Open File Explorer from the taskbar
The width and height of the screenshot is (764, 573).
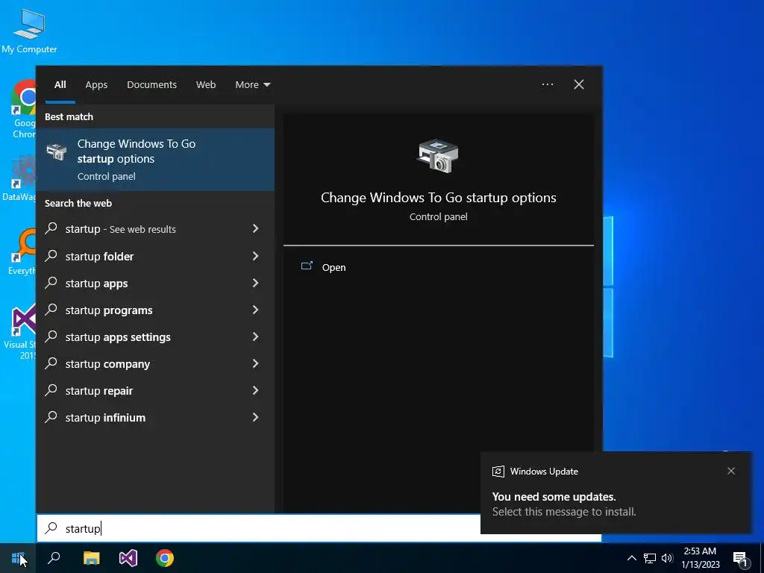tap(91, 558)
